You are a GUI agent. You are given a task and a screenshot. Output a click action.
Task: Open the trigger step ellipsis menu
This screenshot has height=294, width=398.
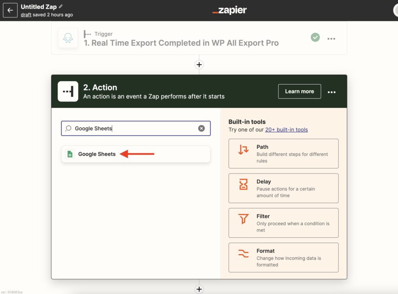[332, 37]
